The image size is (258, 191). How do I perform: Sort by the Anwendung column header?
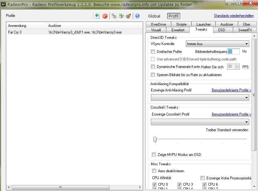[x=26, y=26]
